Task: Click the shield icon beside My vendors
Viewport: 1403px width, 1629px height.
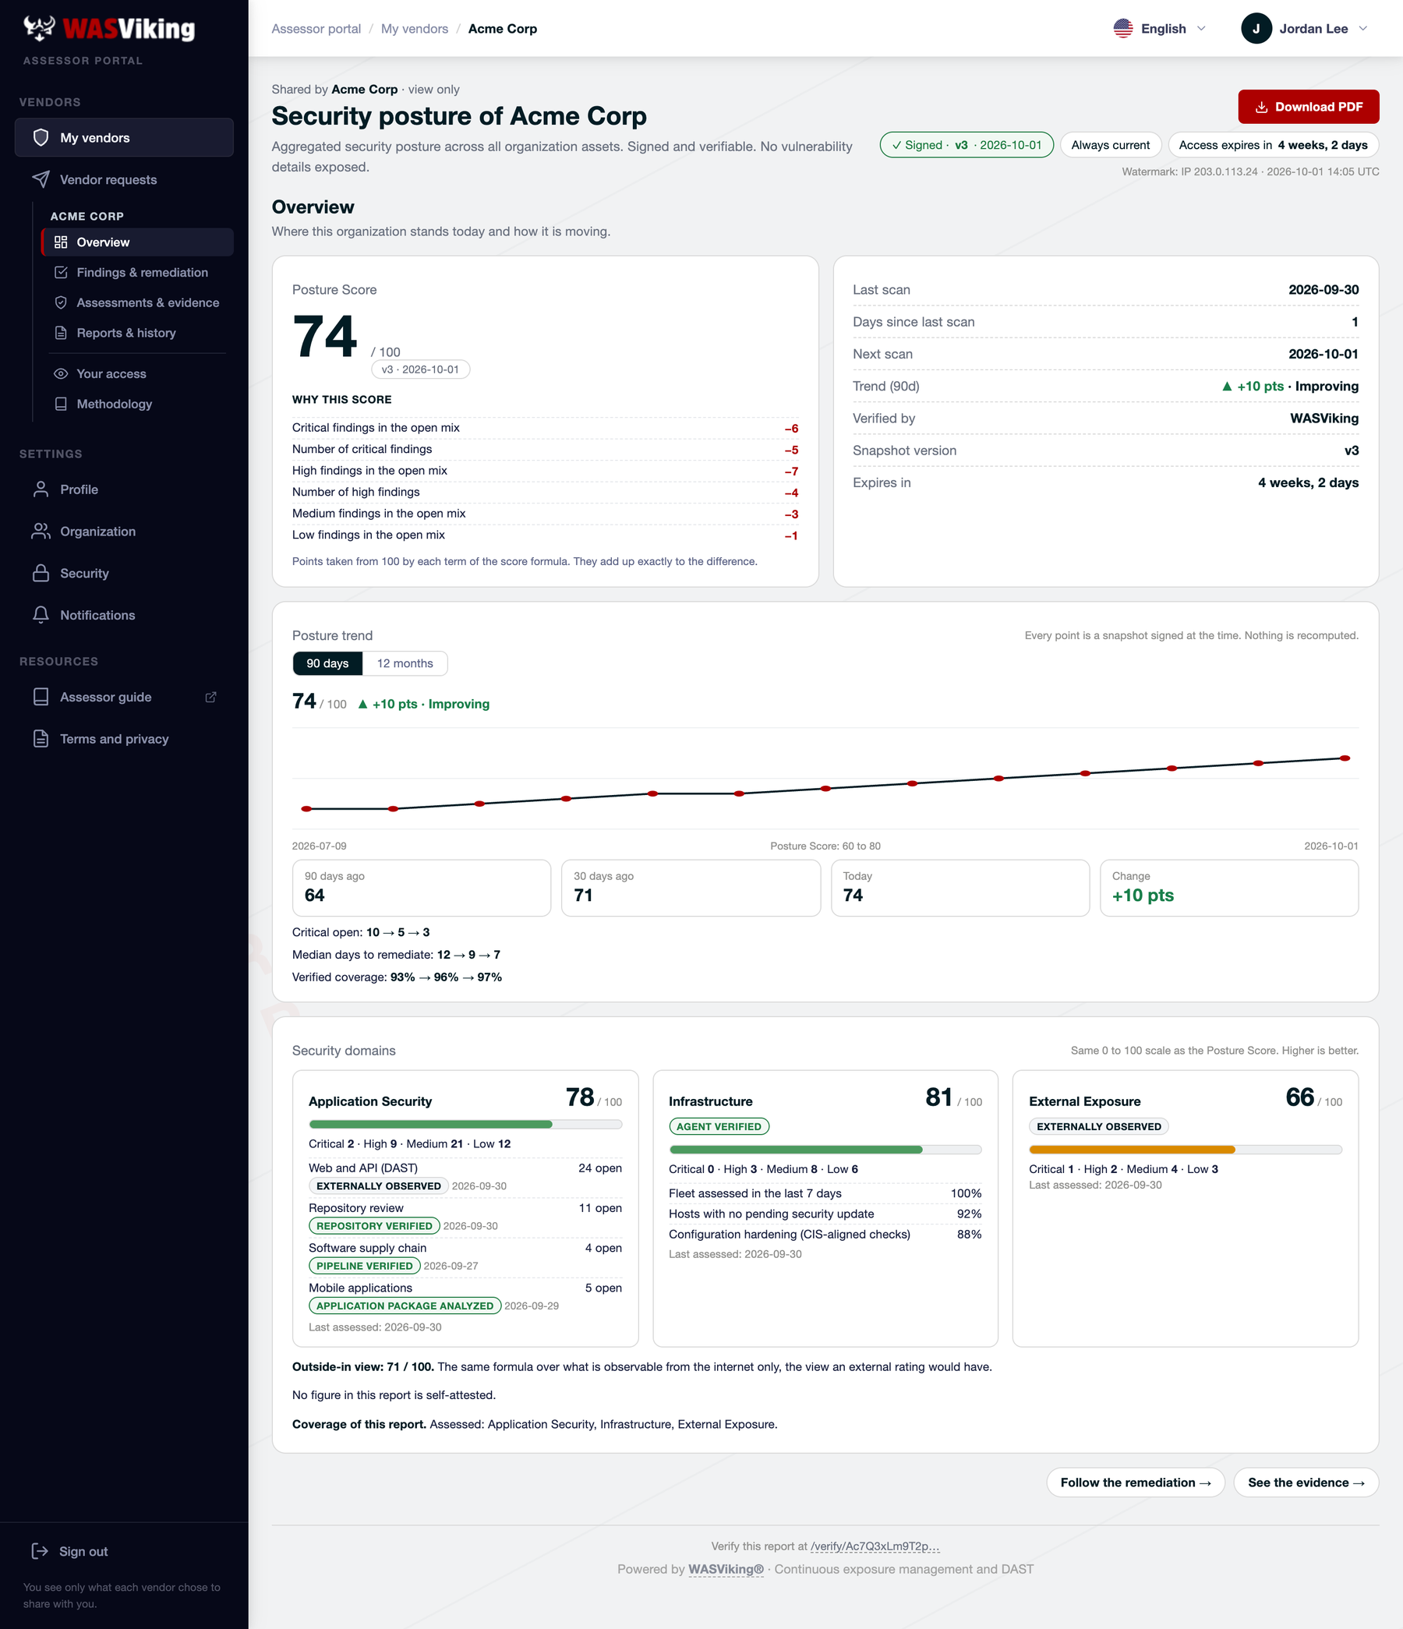Action: 41,138
